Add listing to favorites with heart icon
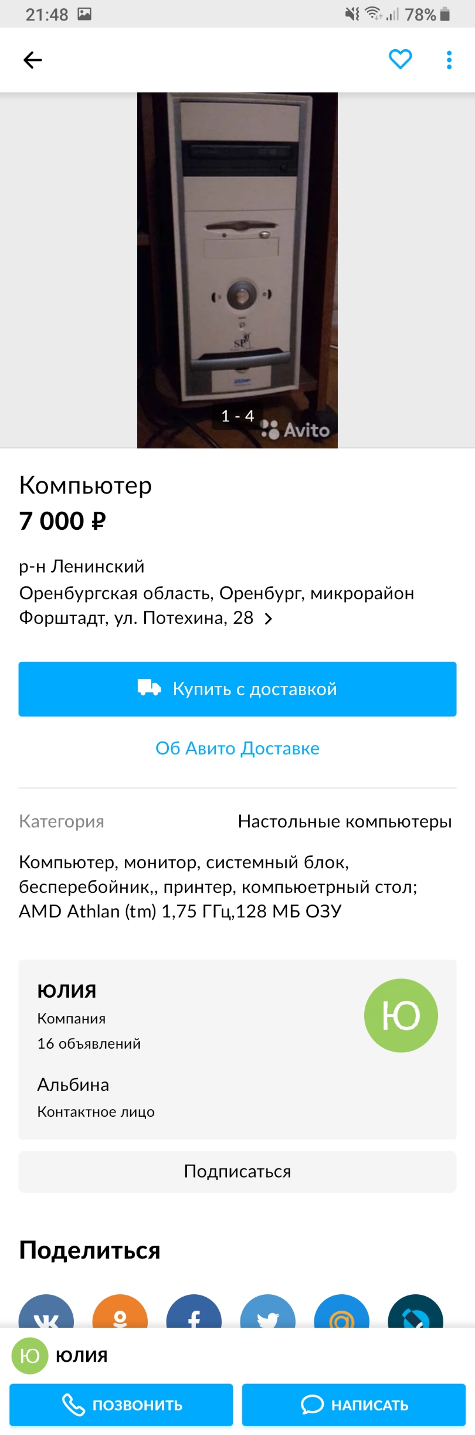Screen dimensions: 475x1435 [401, 59]
